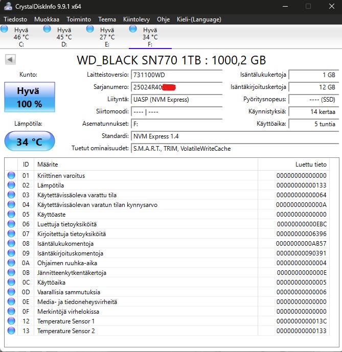This screenshot has height=352, width=342.
Task: Click the ID column header
Action: (x=26, y=165)
